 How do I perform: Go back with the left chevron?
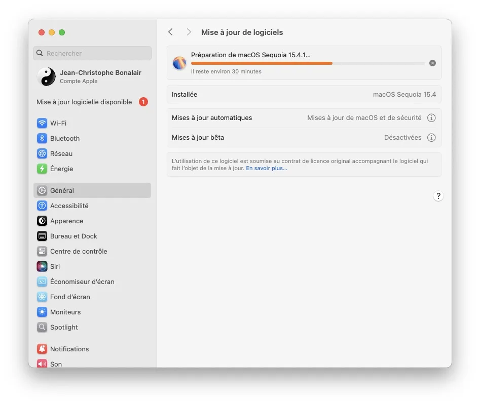click(x=170, y=32)
